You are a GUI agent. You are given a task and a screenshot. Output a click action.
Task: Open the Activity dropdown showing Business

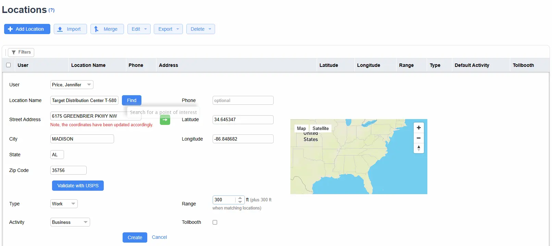click(70, 222)
